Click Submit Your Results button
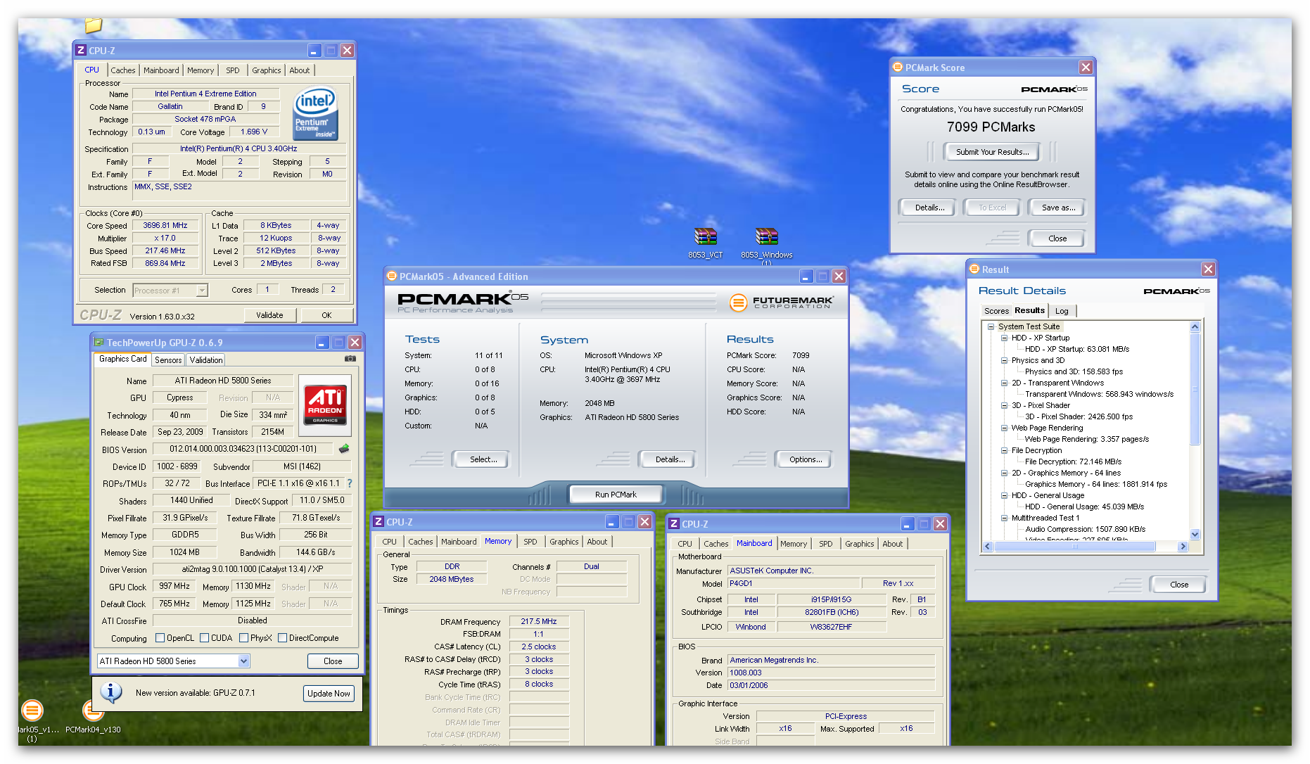1310x764 pixels. tap(992, 152)
